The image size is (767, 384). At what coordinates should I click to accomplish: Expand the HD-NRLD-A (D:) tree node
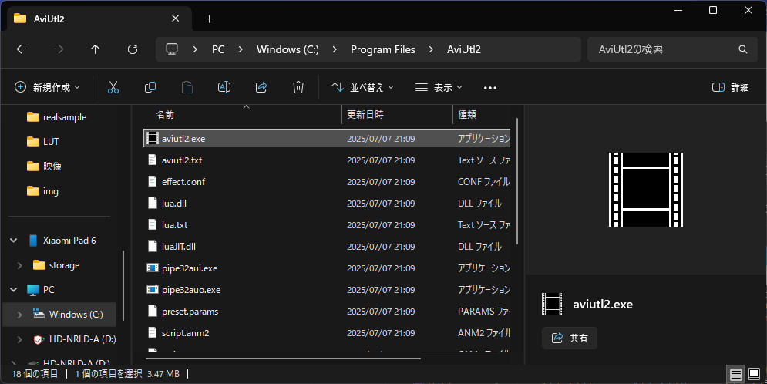[19, 339]
